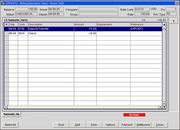Mark the Deposit Transfer row's X selection cell
Image resolution: width=180 pixels, height=130 pixels.
6,29
